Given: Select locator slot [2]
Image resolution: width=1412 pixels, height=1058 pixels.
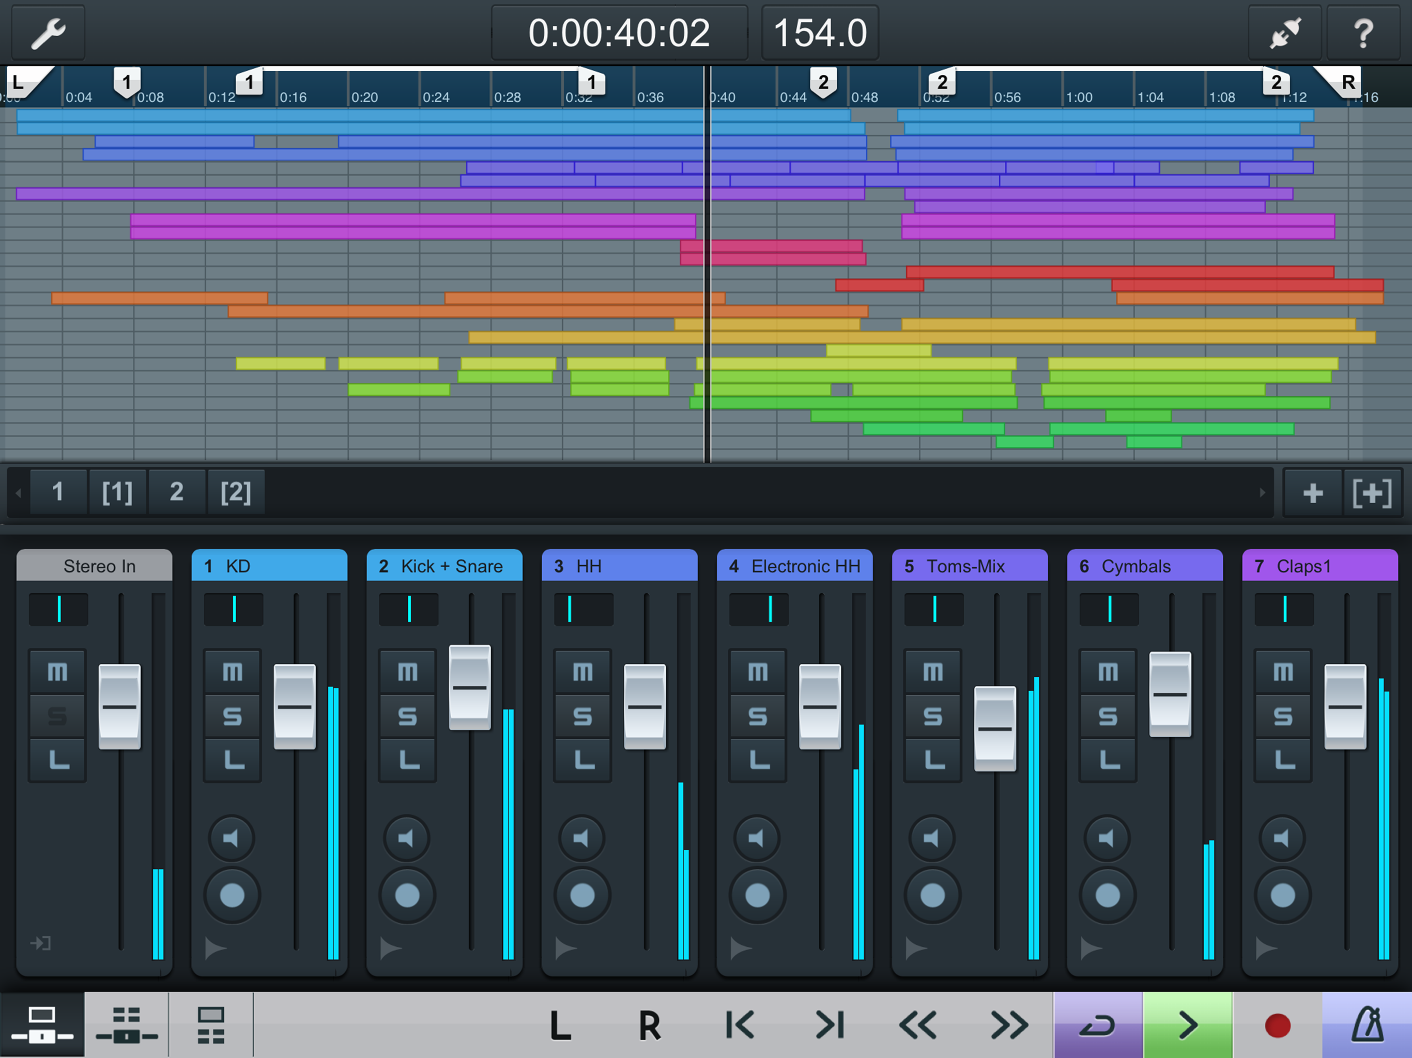Looking at the screenshot, I should tap(236, 492).
